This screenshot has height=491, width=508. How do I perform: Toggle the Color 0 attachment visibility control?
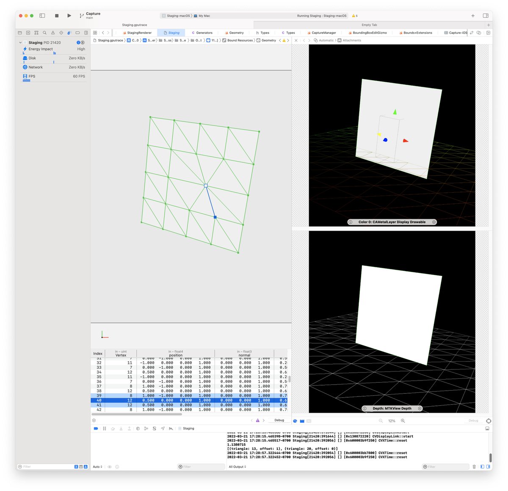tap(433, 222)
